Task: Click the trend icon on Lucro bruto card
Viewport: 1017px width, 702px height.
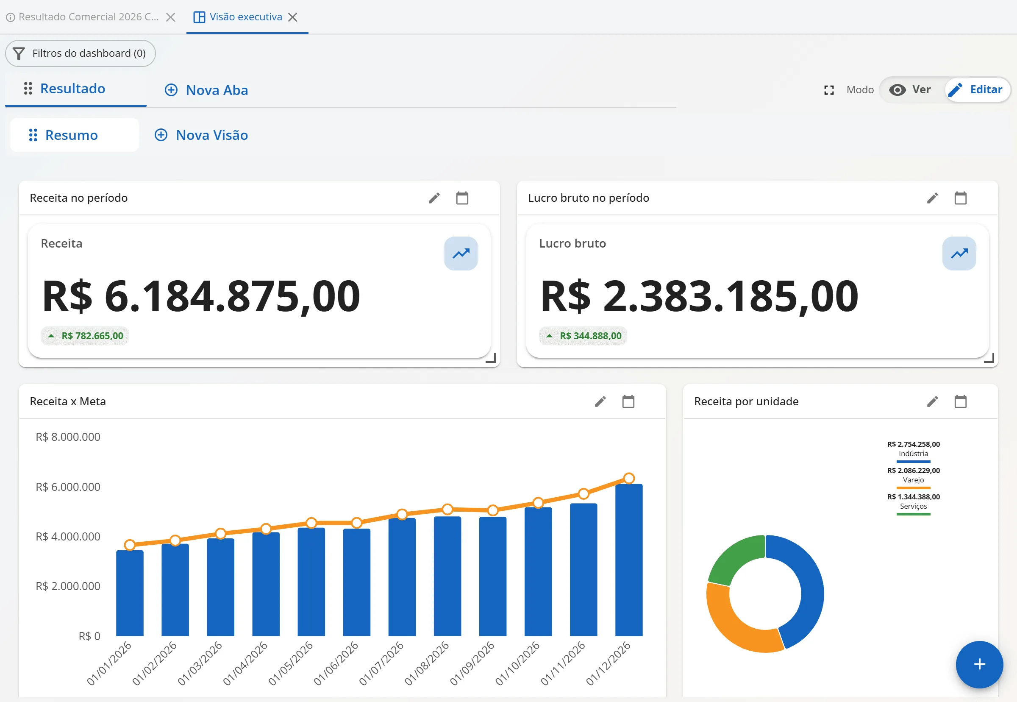Action: [959, 253]
